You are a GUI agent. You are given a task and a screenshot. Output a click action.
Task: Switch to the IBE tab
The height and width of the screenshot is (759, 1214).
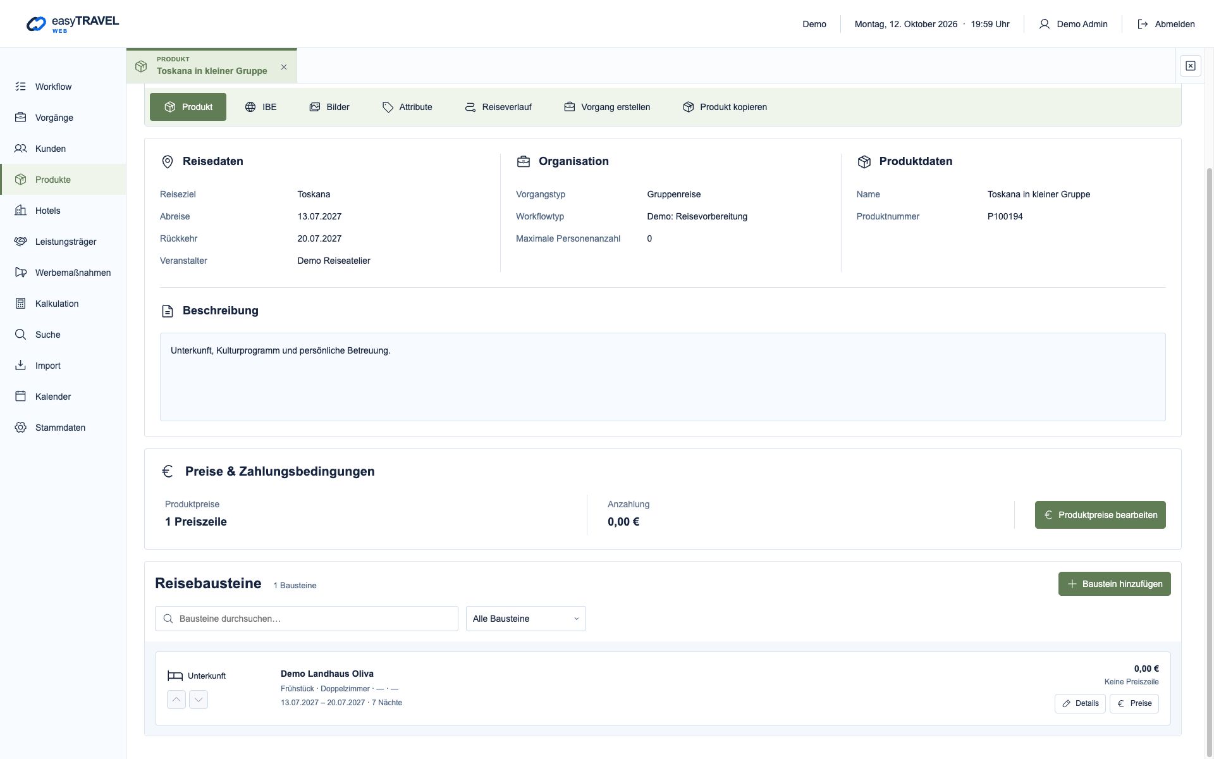click(261, 107)
